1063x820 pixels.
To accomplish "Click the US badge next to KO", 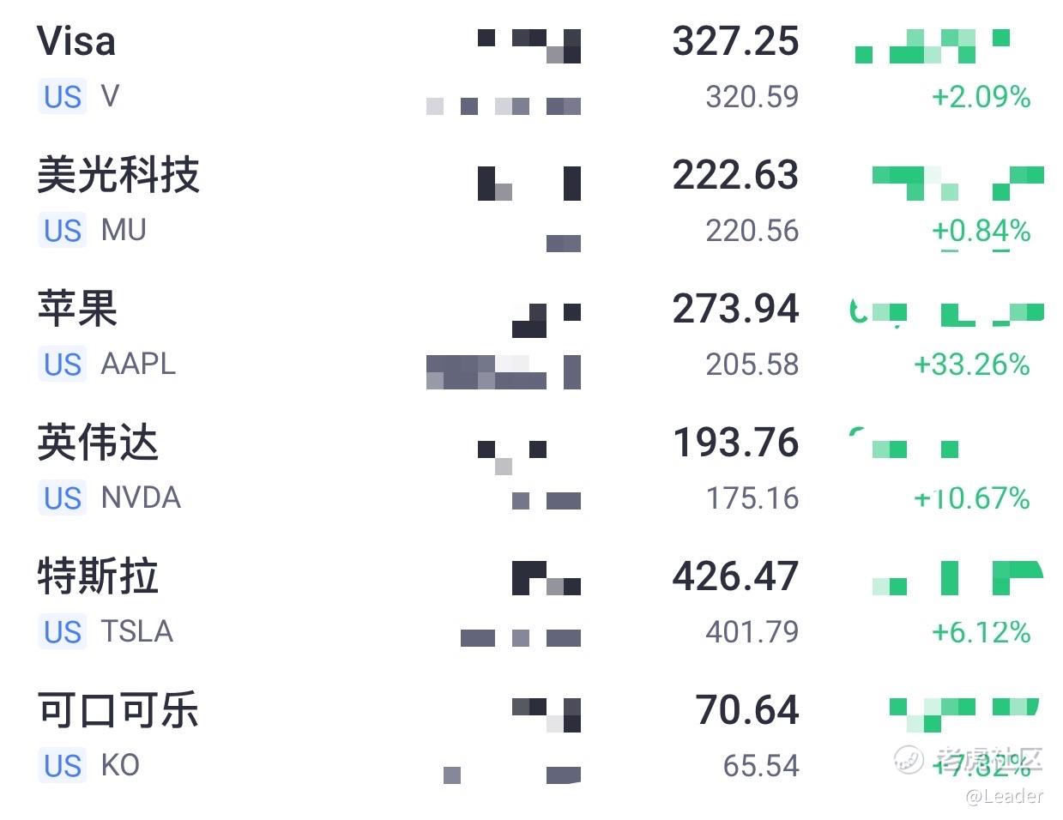I will pos(63,766).
